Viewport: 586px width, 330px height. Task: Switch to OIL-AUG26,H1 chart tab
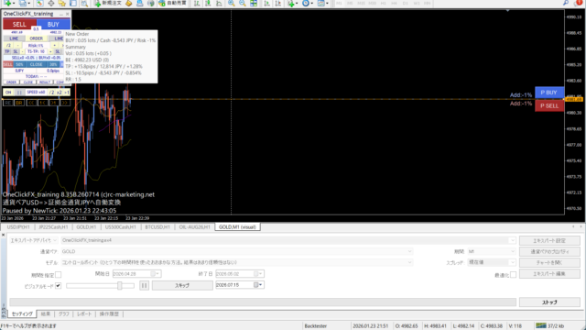click(194, 227)
